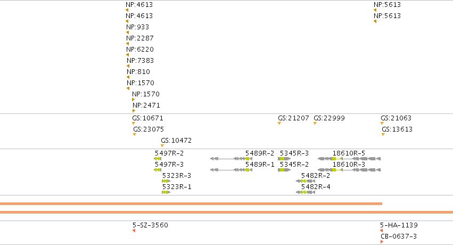Click the full-width orange span bar
This screenshot has height=245, width=453.
click(227, 213)
